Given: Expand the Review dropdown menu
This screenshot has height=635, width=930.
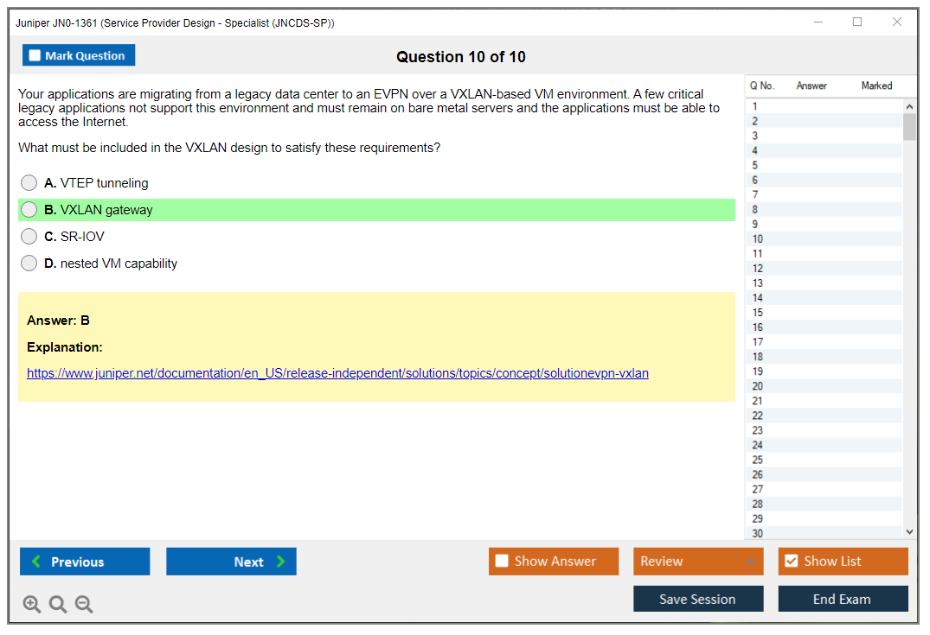Looking at the screenshot, I should (697, 562).
